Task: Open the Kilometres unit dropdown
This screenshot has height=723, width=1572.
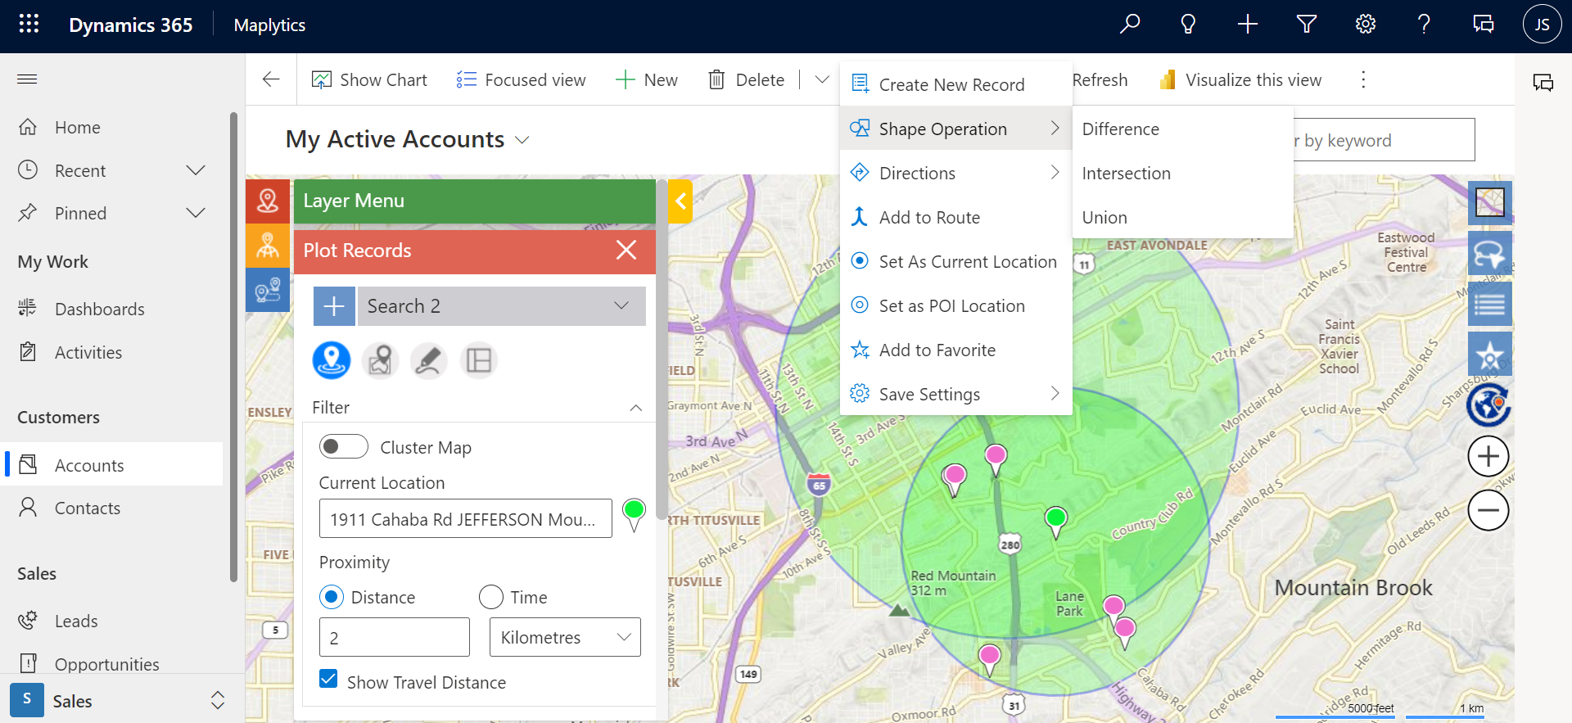Action: click(x=565, y=637)
